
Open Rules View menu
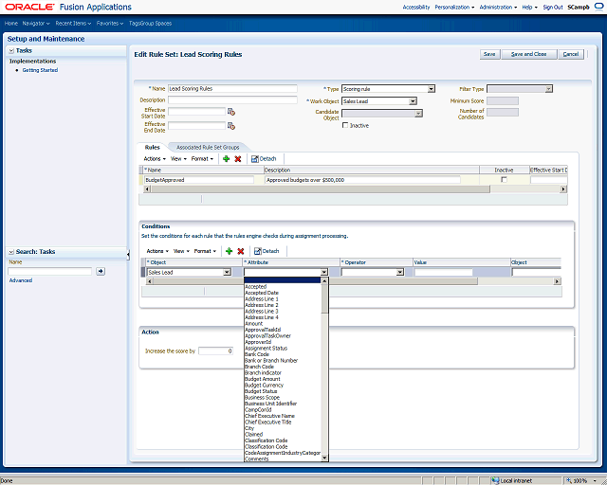click(178, 158)
